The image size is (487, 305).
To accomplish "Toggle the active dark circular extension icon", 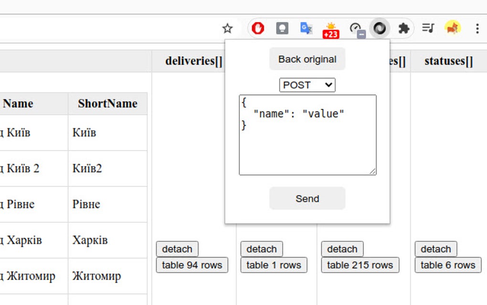I will point(380,28).
